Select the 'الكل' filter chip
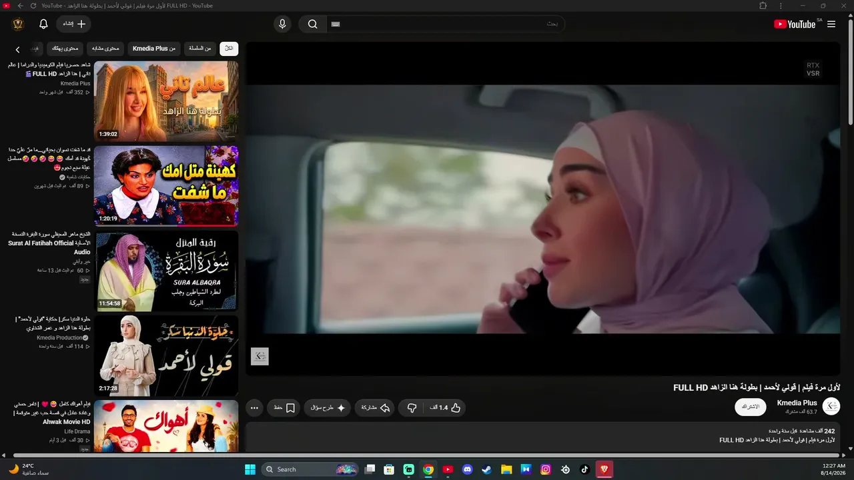854x480 pixels. [x=229, y=48]
